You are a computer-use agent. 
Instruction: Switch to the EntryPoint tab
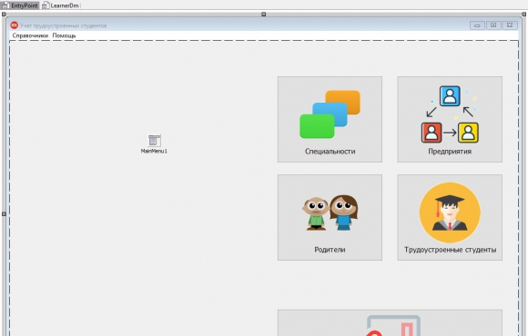20,5
